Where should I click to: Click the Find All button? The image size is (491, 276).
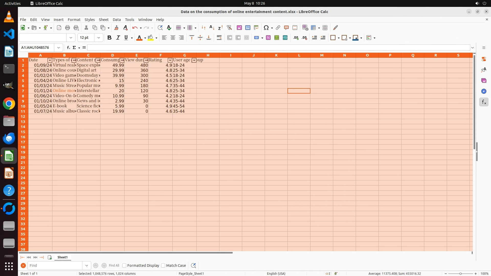[114, 266]
